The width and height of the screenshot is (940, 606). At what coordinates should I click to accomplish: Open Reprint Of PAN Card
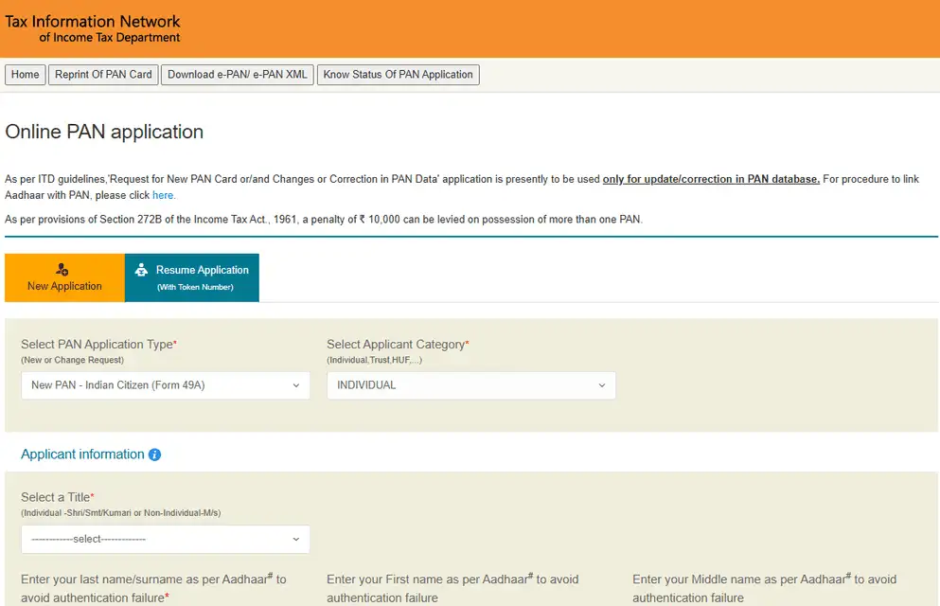103,75
